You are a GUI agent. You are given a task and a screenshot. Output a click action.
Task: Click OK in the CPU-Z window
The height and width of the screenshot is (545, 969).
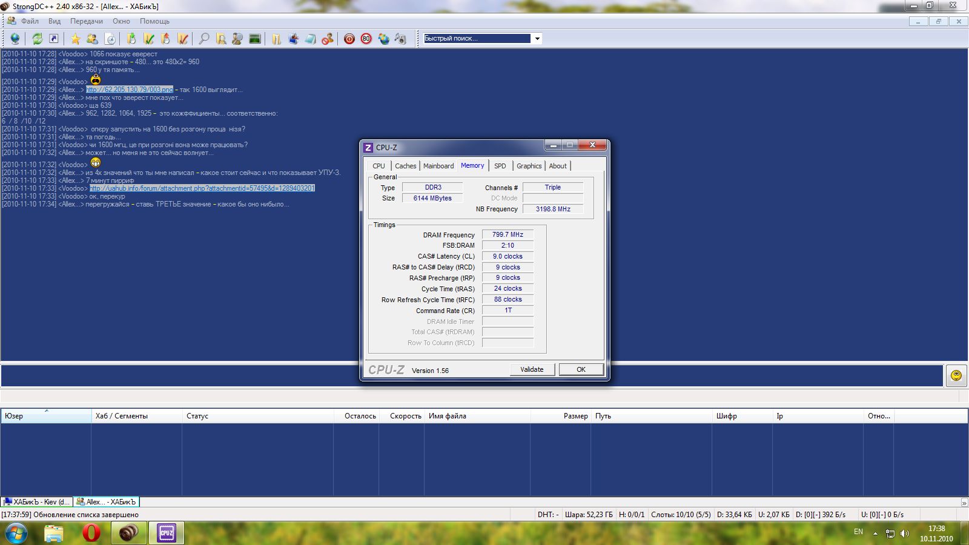coord(581,369)
